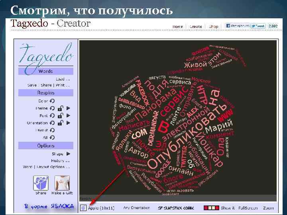Click the tweet count 2,892
This screenshot has height=215, width=287.
tap(273, 26)
